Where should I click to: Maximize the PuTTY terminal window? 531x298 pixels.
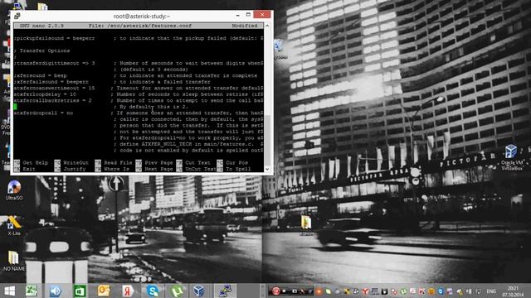tap(248, 15)
